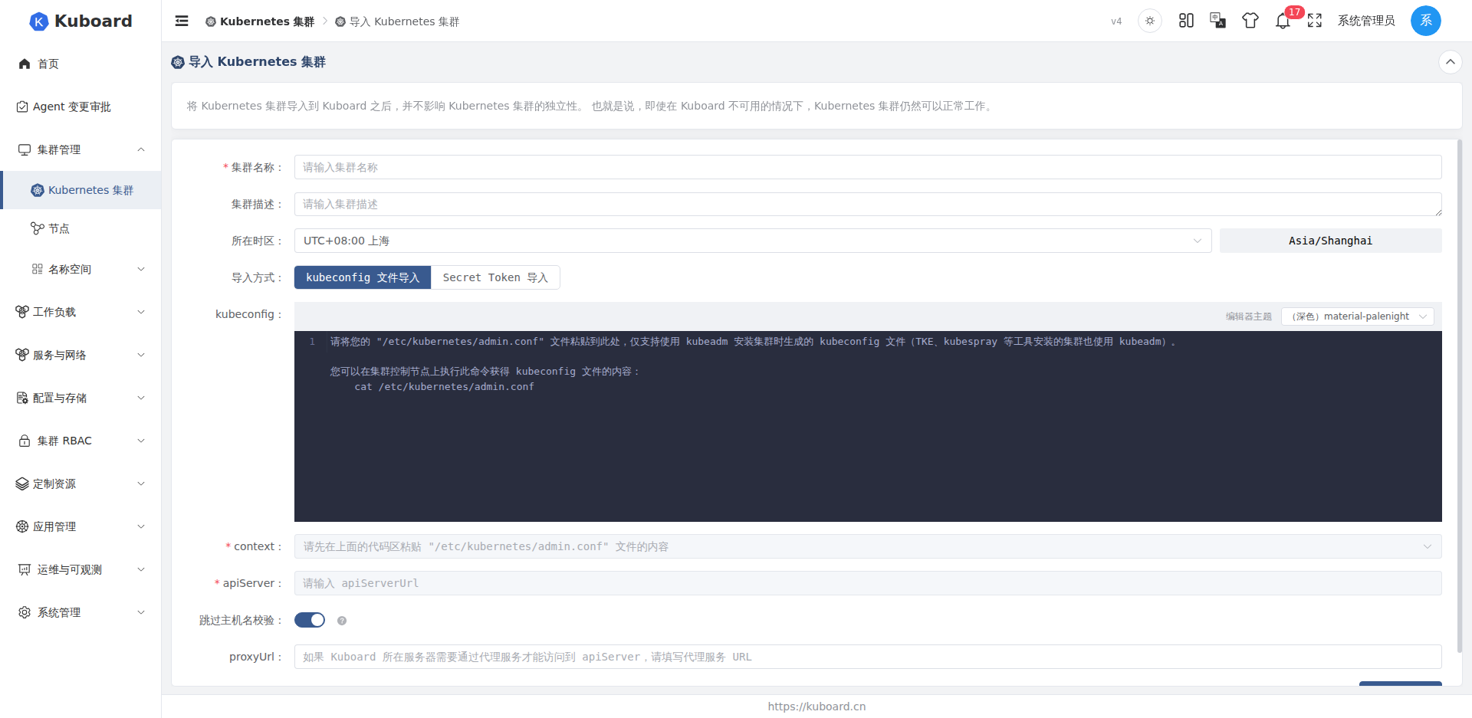This screenshot has width=1472, height=718.
Task: Click the apiServer URL input
Action: (868, 583)
